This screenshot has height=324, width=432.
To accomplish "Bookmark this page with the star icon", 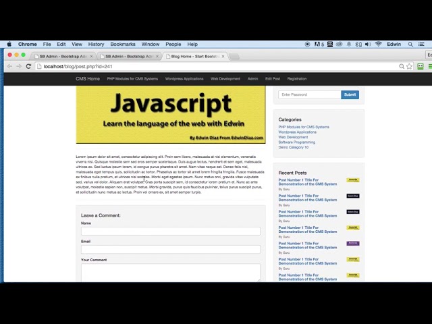I will 410,66.
